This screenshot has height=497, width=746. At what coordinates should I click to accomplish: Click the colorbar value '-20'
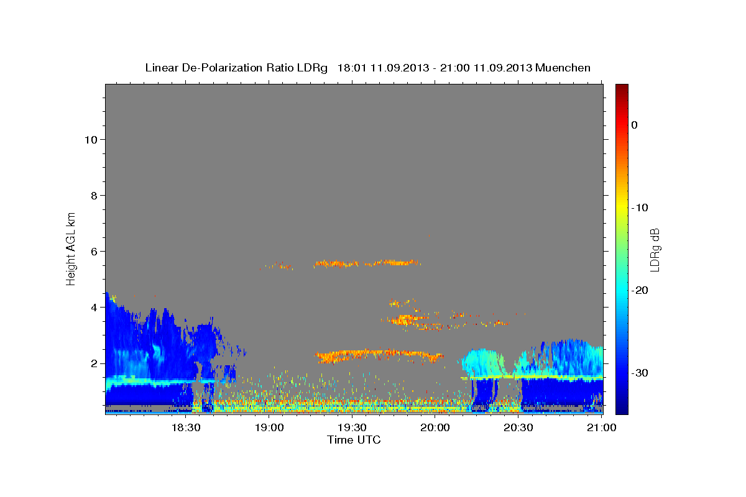640,290
